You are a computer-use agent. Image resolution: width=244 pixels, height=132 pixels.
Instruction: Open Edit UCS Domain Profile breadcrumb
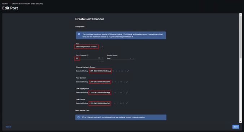tap(27, 4)
